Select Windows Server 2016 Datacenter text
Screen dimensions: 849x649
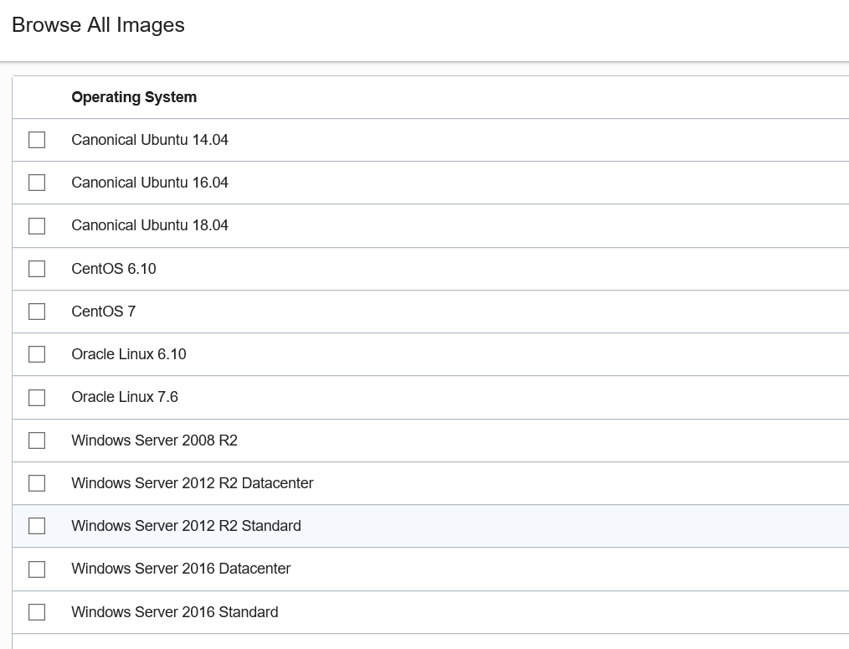181,569
